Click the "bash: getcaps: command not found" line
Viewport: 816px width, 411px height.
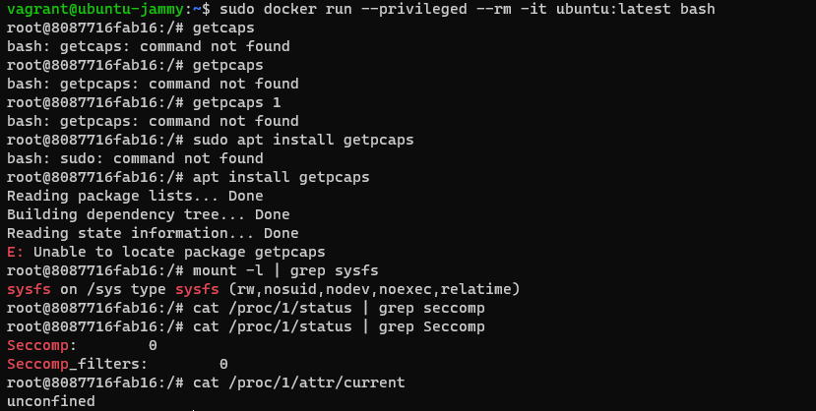point(148,46)
